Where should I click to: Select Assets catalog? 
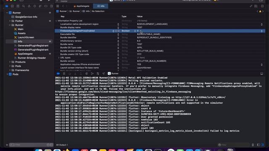pyautogui.click(x=21, y=33)
